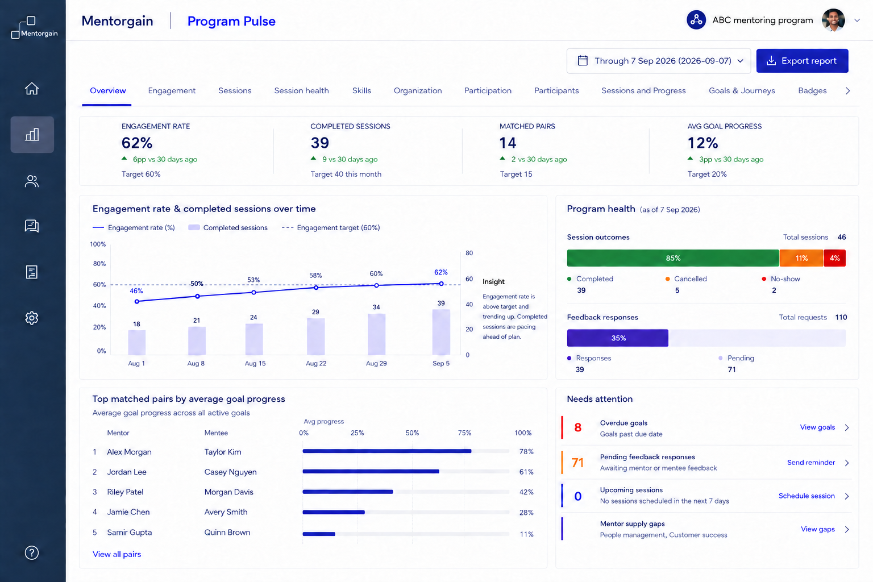Open the Through 7 Sep 2026 date dropdown
This screenshot has width=873, height=582.
click(659, 61)
